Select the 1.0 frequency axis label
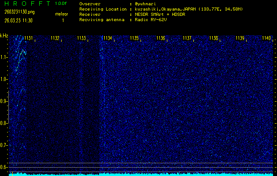The height and width of the screenshot is (176, 277). [4, 79]
